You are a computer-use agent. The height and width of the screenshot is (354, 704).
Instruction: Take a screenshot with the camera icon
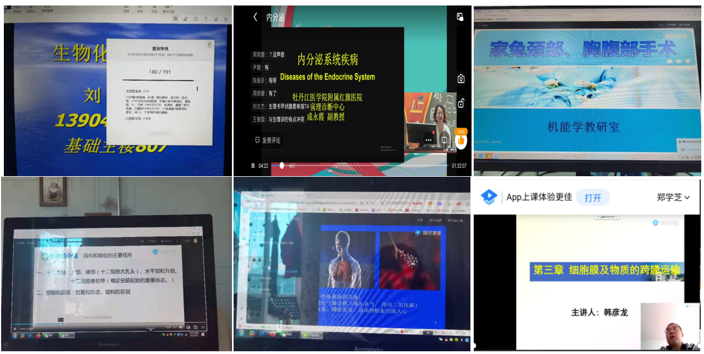pos(461,79)
